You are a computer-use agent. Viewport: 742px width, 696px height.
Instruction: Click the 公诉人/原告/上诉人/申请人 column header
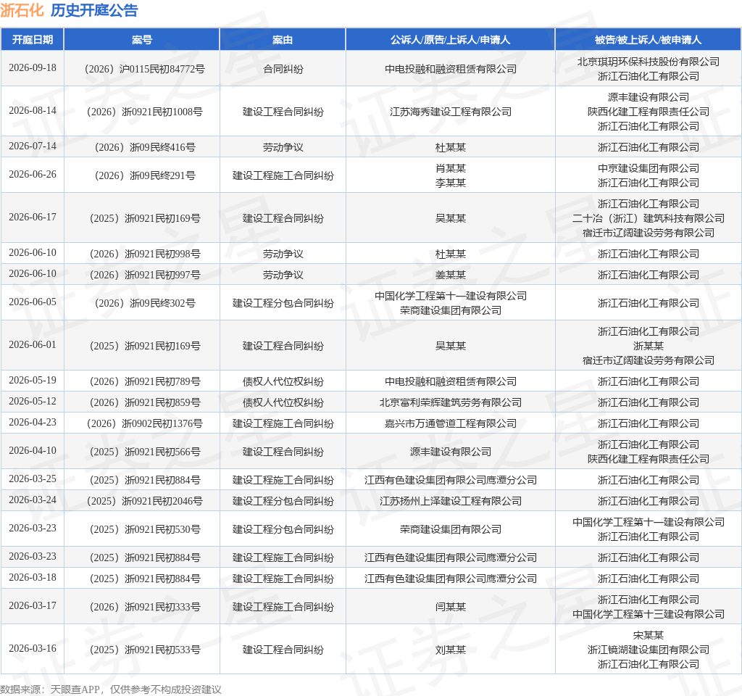[x=450, y=40]
